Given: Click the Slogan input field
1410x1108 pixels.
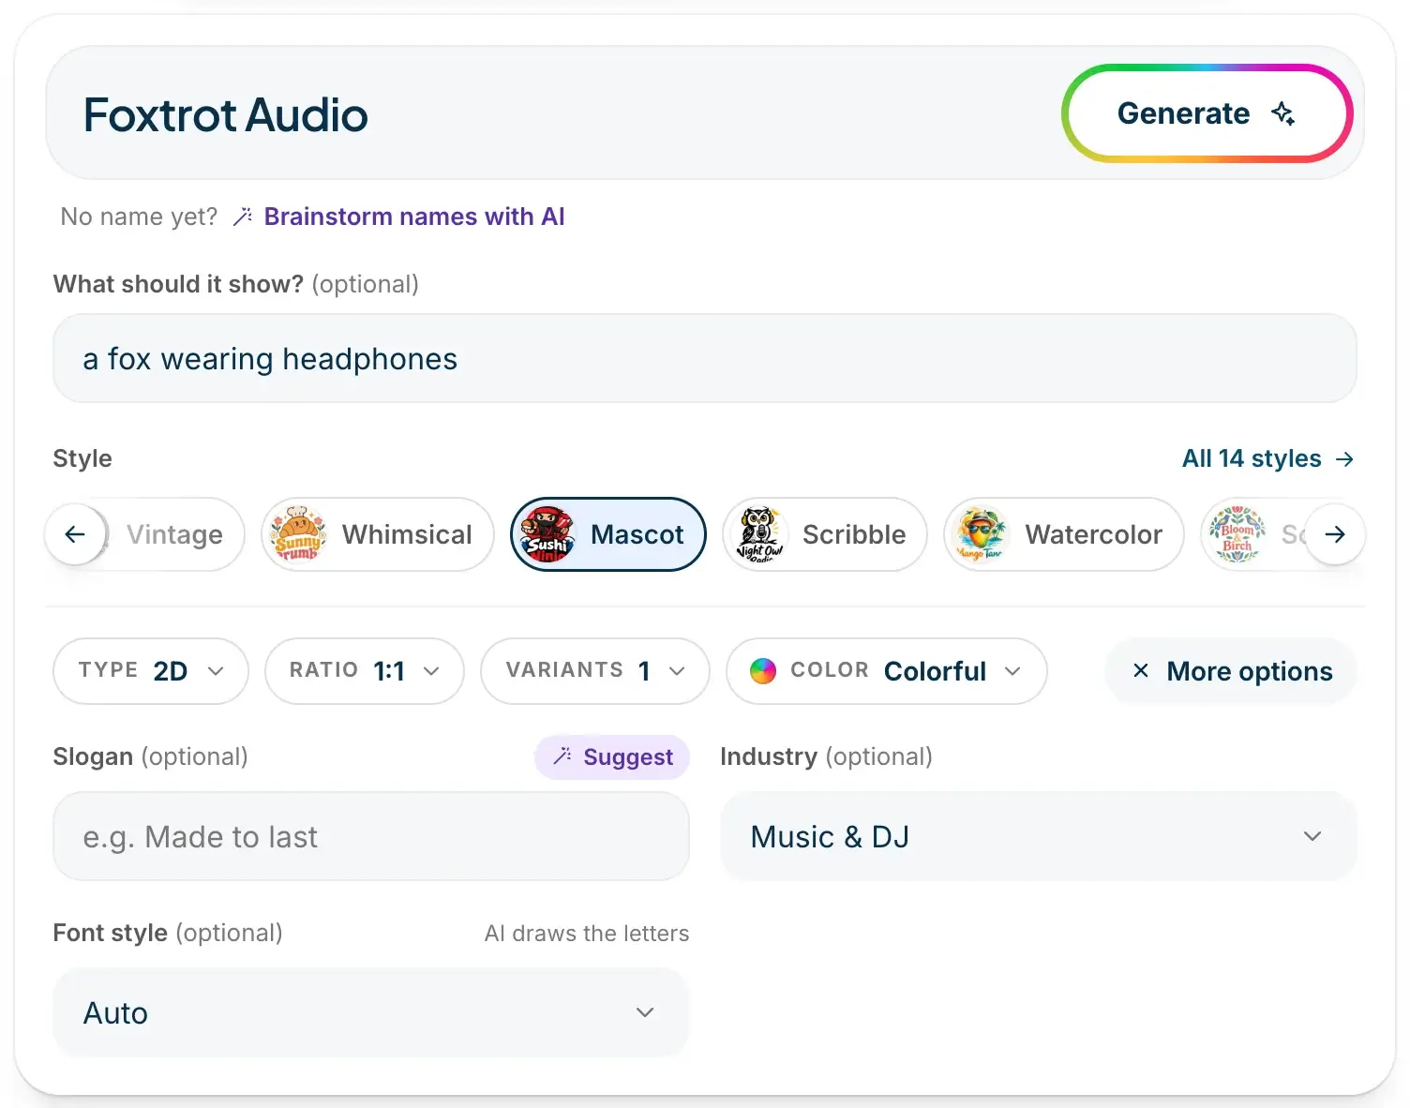Looking at the screenshot, I should click(371, 836).
